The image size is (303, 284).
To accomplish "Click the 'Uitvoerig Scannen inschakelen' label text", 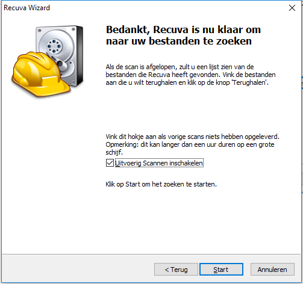I will coord(159,163).
